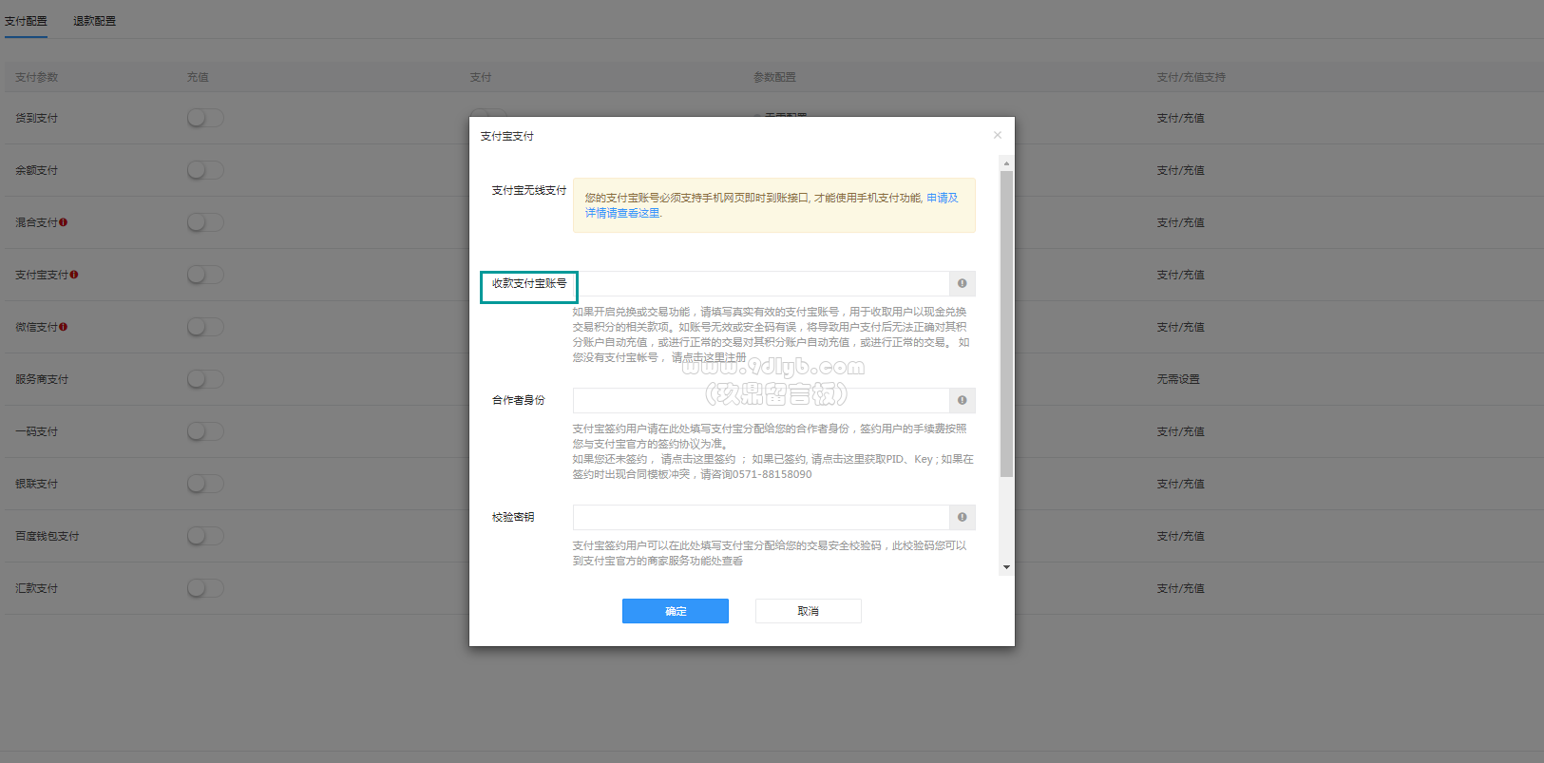Click 混合支付 row name
Screen dimensions: 1544x763
(x=37, y=222)
